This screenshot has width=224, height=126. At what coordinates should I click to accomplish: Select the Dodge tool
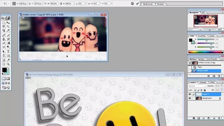(x=8, y=47)
